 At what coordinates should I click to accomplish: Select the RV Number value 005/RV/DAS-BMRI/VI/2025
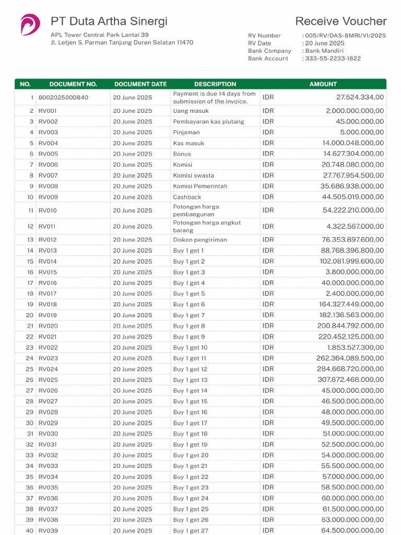coord(345,36)
